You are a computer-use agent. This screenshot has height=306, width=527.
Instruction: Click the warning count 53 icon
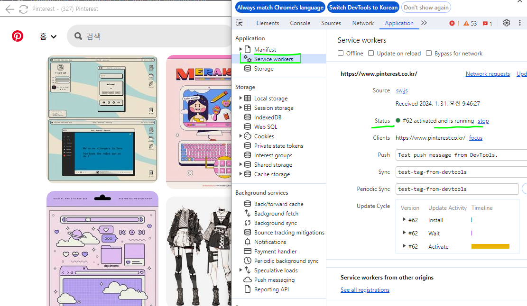pyautogui.click(x=466, y=23)
